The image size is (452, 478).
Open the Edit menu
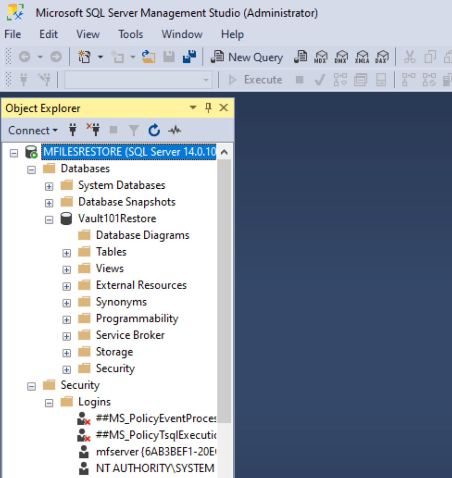pyautogui.click(x=49, y=34)
